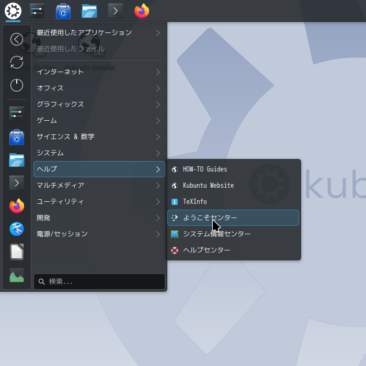Expand the インターネット category arrow
The width and height of the screenshot is (366, 366).
coord(158,72)
